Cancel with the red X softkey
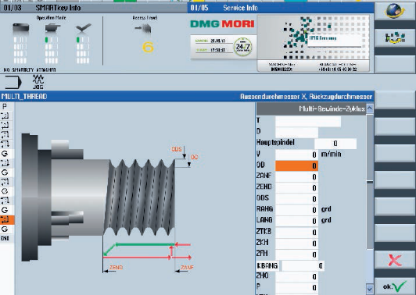This screenshot has height=295, width=416. 395,260
